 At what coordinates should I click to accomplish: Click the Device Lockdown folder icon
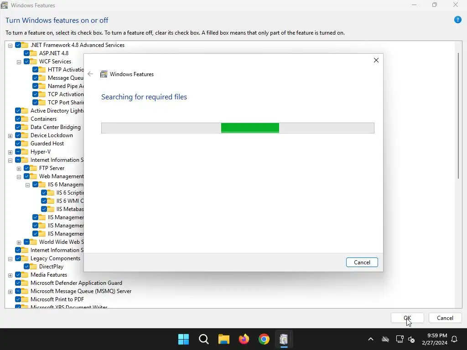click(x=25, y=135)
